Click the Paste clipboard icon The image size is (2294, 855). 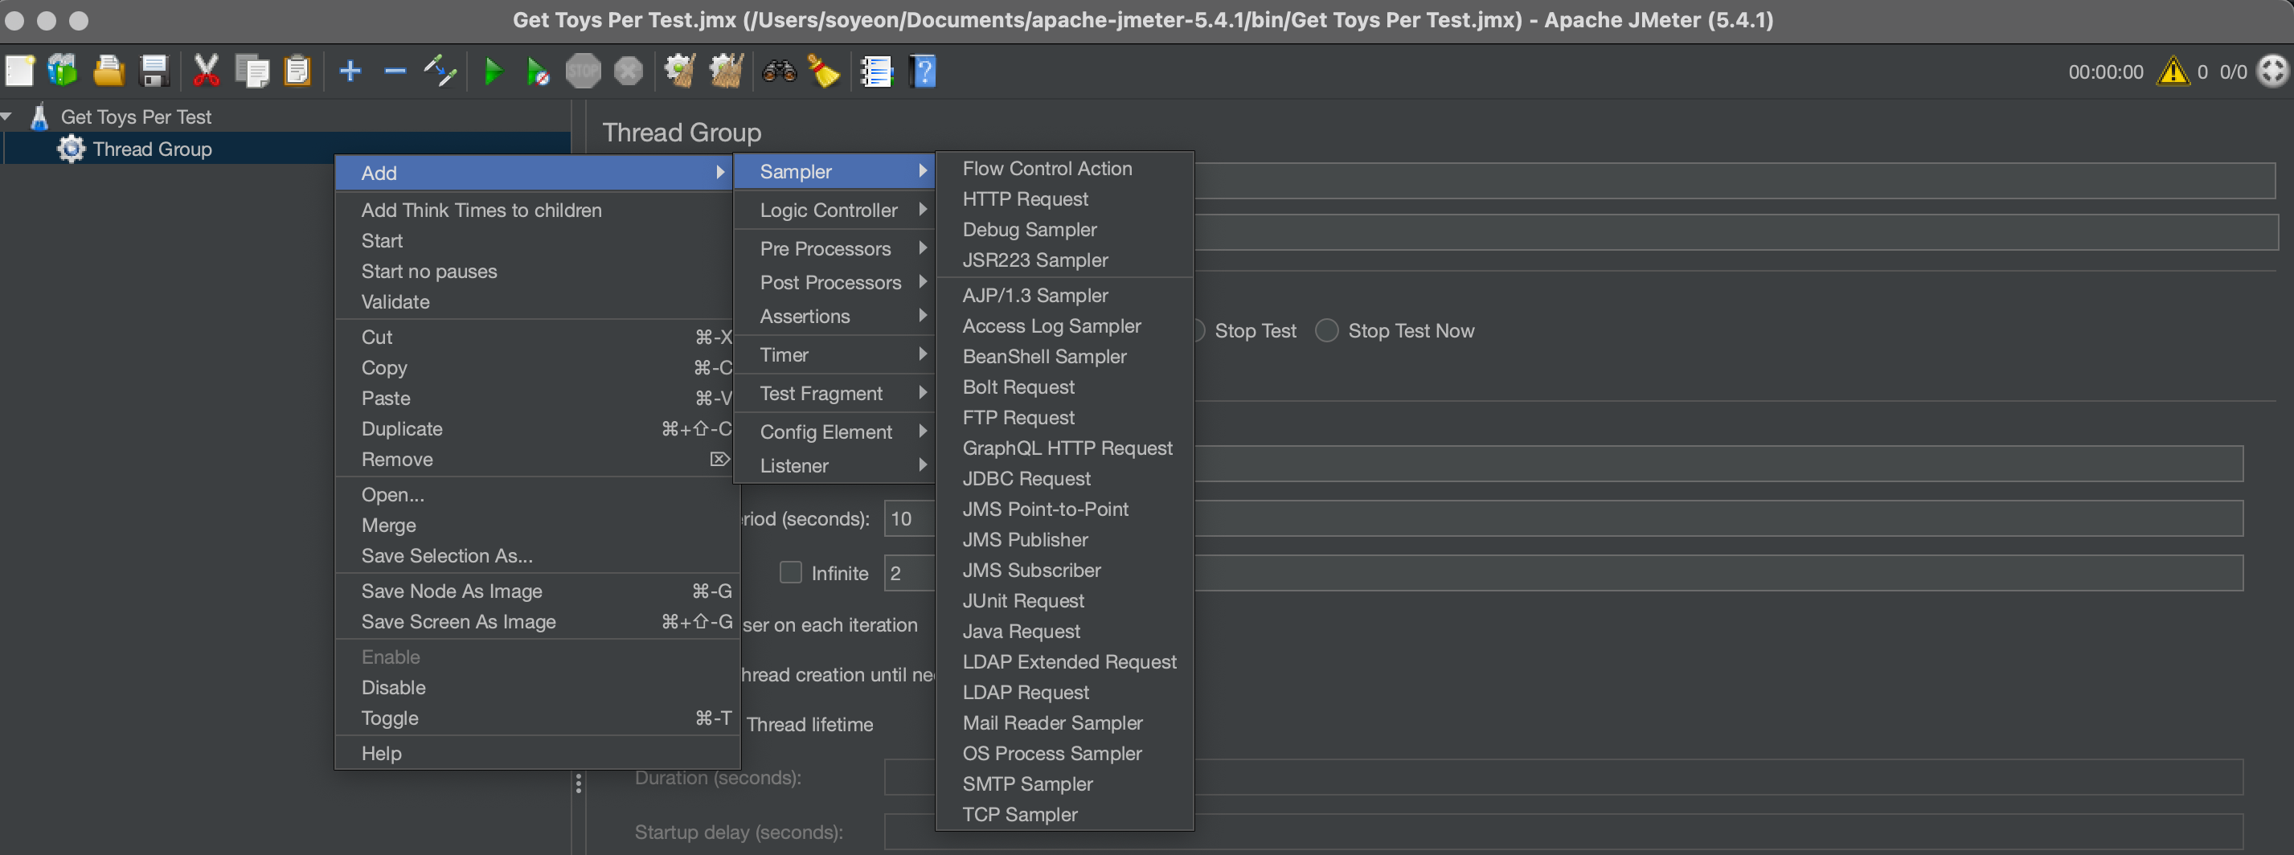[297, 72]
